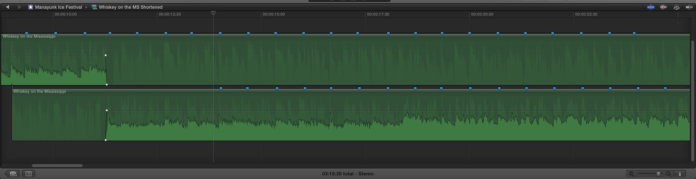Go forward in timeline history

20,7
